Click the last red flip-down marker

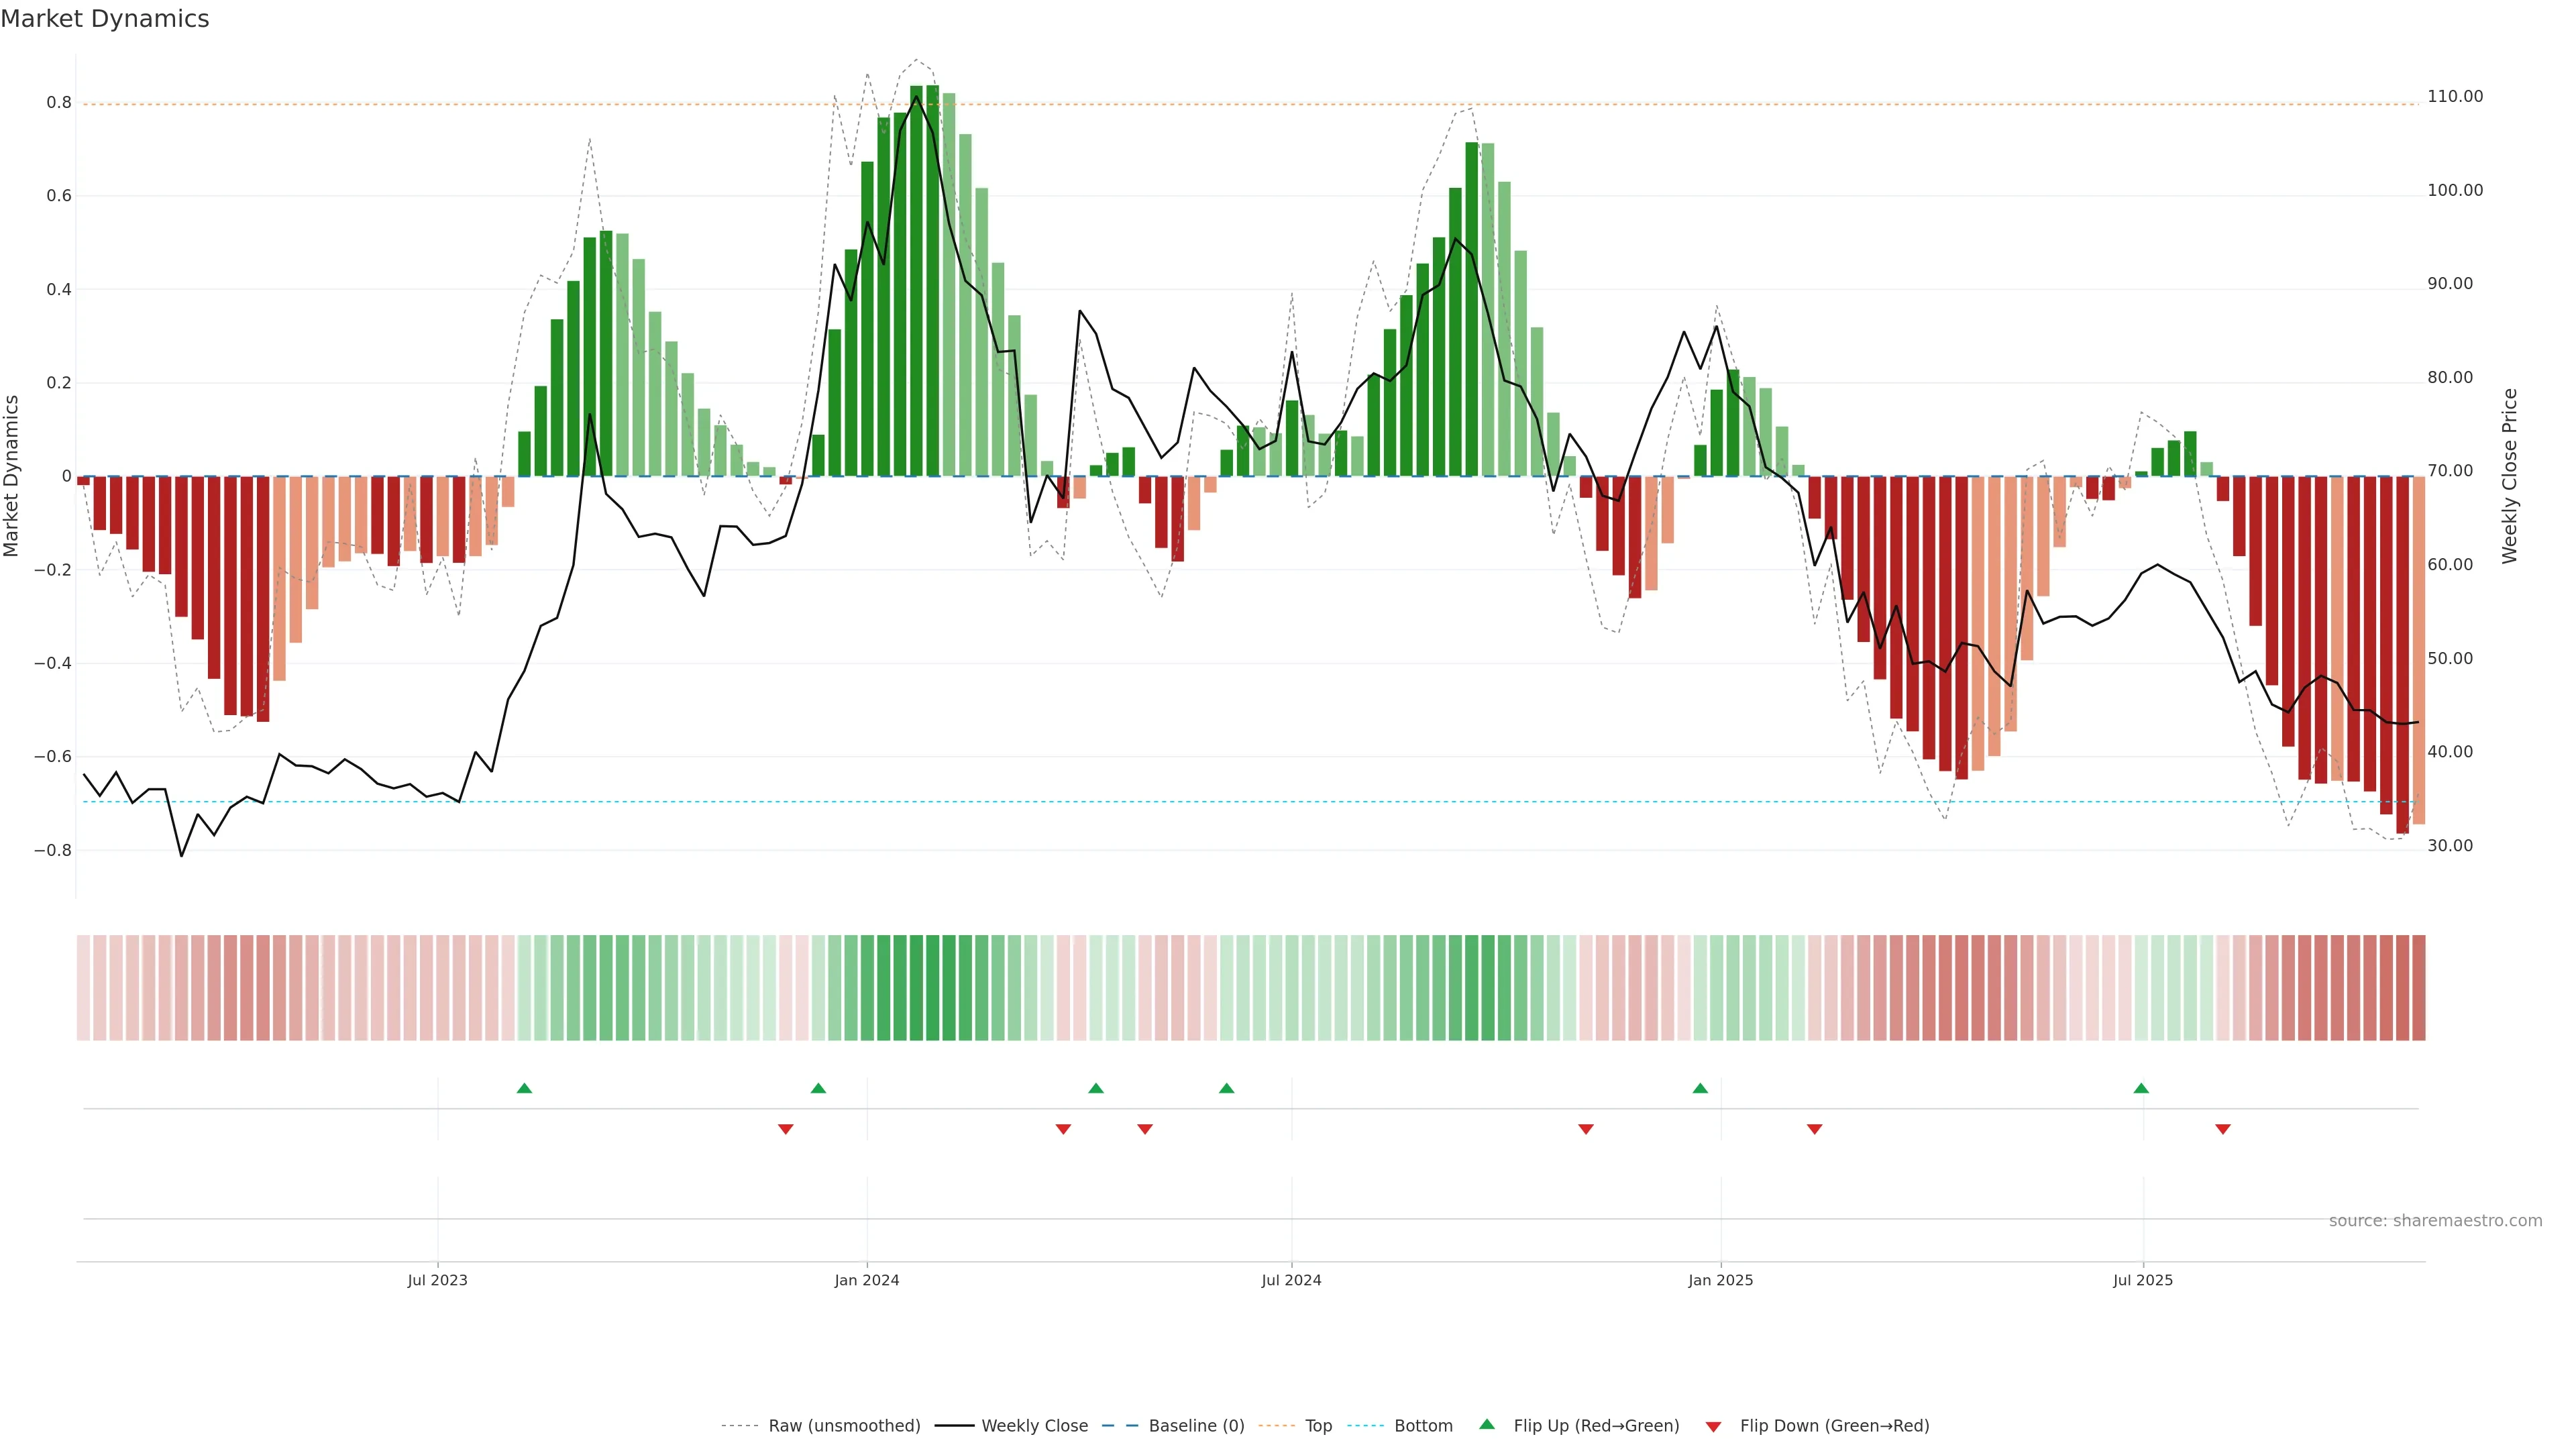tap(2223, 1129)
